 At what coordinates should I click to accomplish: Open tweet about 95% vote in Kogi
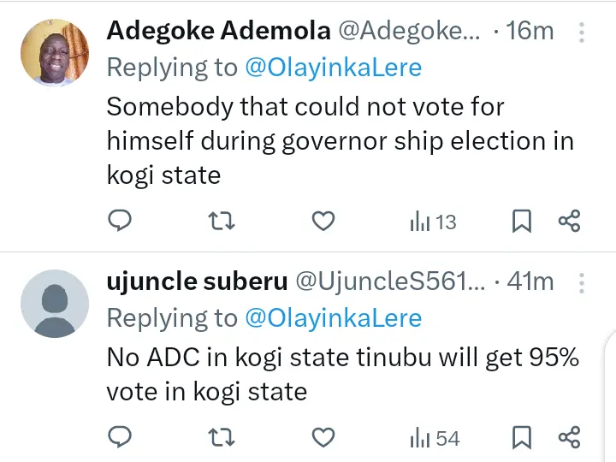coord(342,375)
